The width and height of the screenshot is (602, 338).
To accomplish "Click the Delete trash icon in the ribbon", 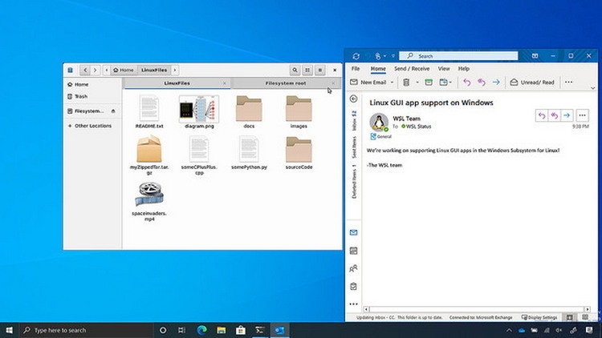I will click(x=406, y=82).
